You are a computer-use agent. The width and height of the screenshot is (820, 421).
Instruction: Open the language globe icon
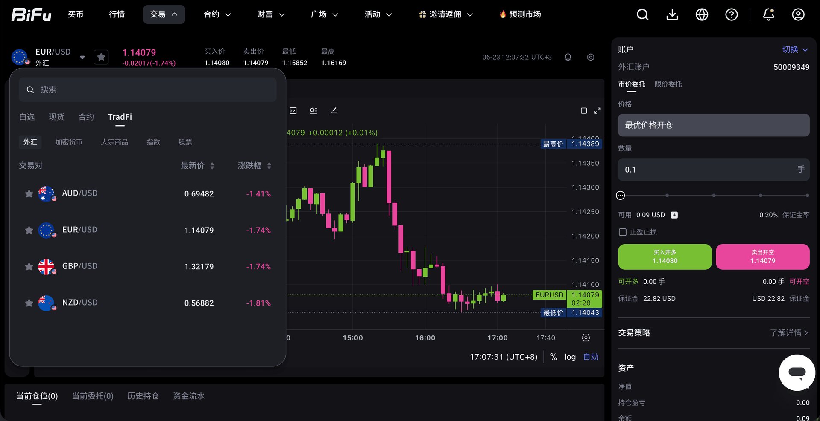(702, 14)
